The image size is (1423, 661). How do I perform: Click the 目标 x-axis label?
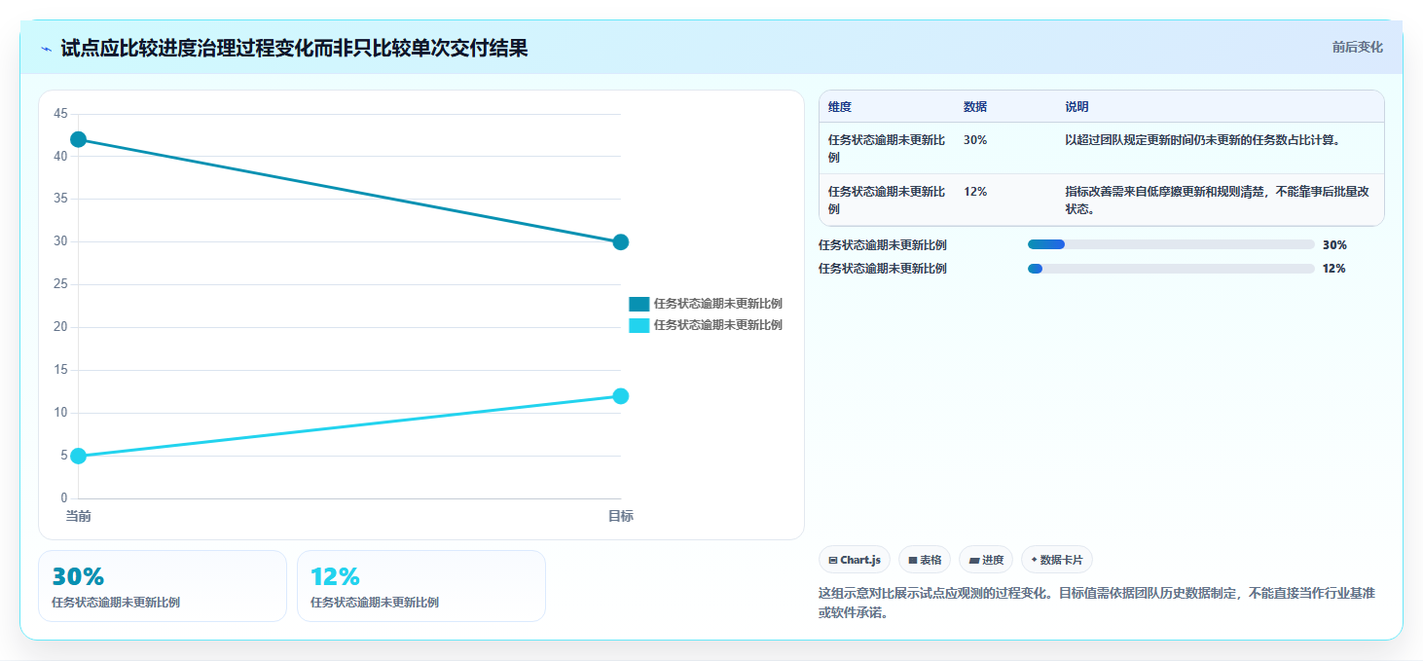(621, 516)
